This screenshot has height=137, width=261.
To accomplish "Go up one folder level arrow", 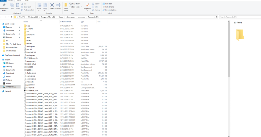I will (x=12, y=17).
